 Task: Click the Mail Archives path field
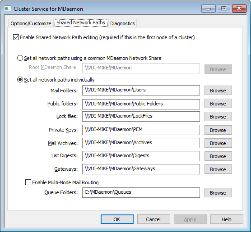[x=141, y=143]
